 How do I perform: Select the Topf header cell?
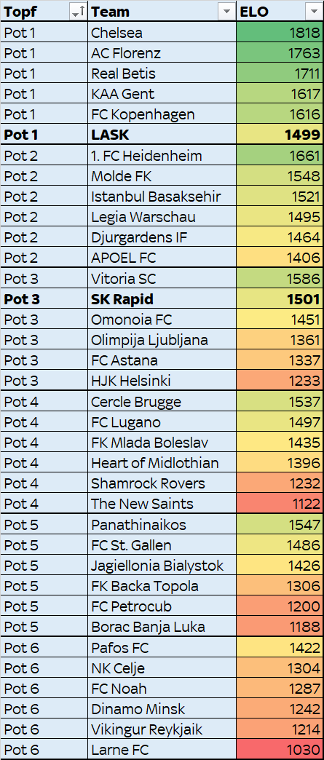pyautogui.click(x=44, y=11)
